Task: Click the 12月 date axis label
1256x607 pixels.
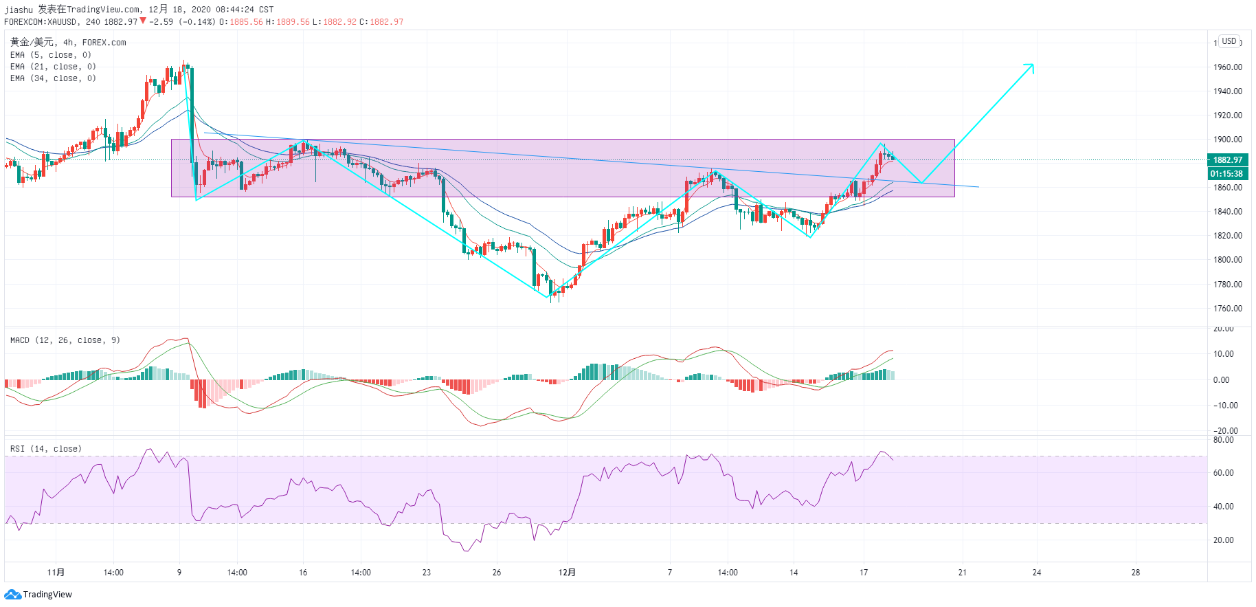Action: 567,573
